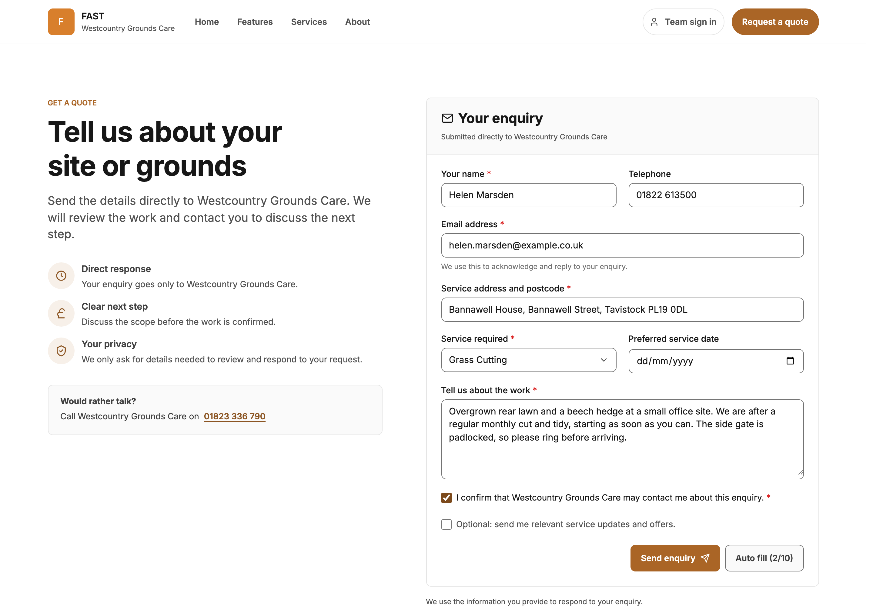Click the pound icon next to Clear next step
The width and height of the screenshot is (873, 606).
point(61,313)
